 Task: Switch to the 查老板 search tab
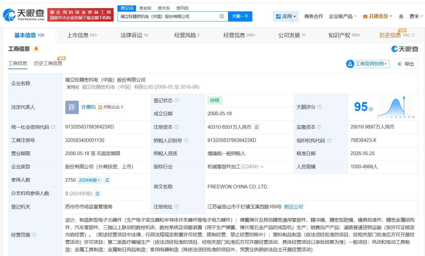(145, 8)
